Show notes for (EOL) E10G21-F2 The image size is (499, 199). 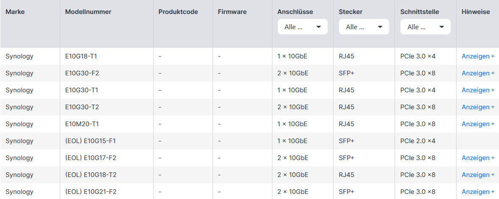click(478, 192)
